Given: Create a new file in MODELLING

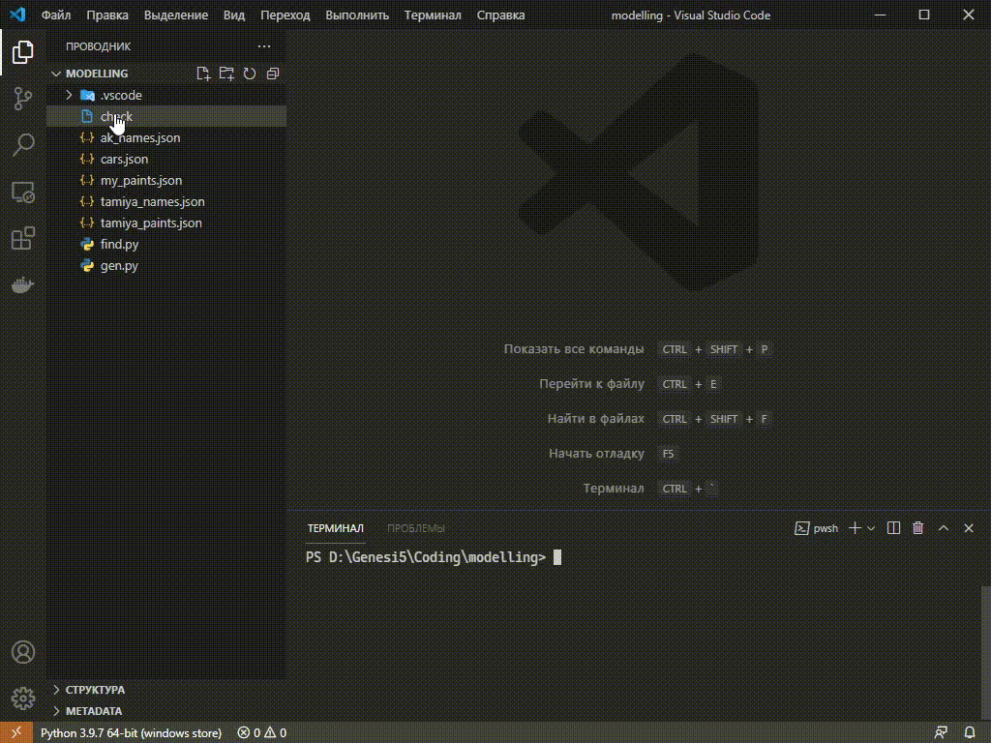Looking at the screenshot, I should coord(202,73).
